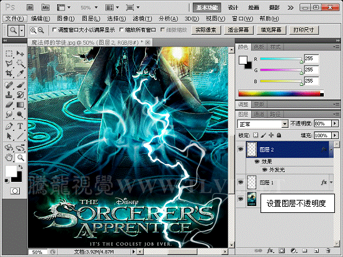This screenshot has width=343, height=257.
Task: Show more workspaces double chevron
Action: (290, 8)
